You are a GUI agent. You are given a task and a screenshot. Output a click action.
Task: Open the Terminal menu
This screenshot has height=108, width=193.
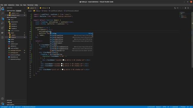pyautogui.click(x=30, y=5)
